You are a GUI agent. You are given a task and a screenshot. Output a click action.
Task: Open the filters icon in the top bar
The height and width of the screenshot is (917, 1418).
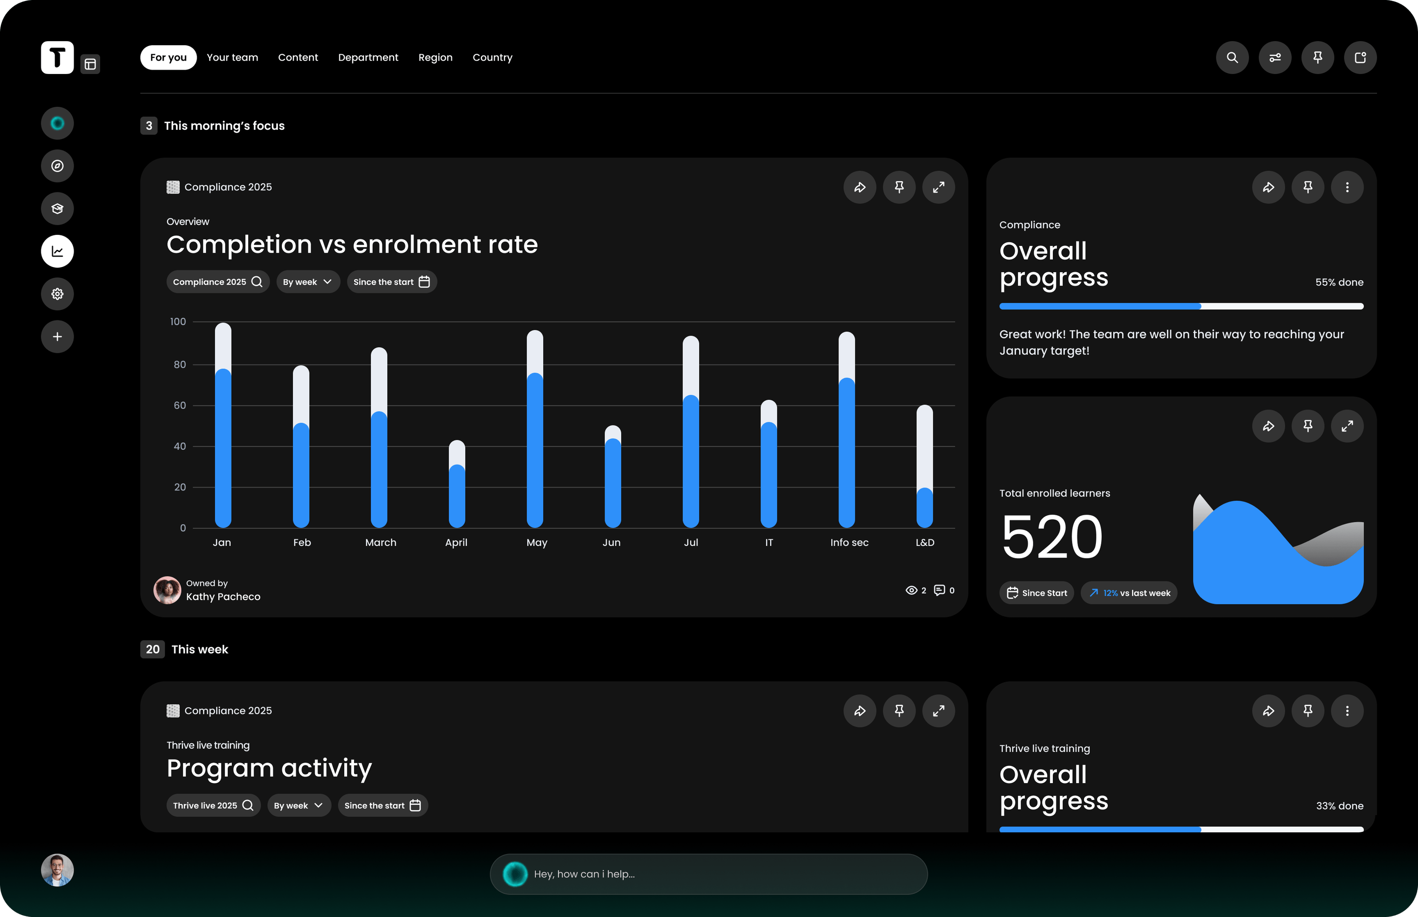(x=1275, y=57)
